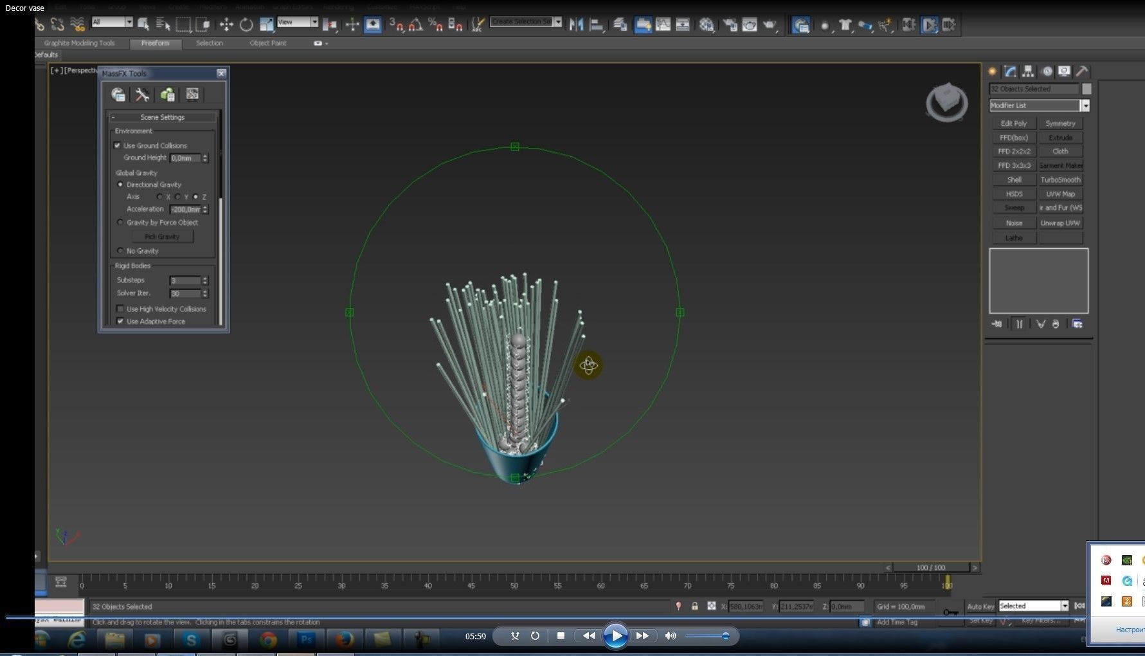
Task: Toggle Use Ground Collisions checkbox
Action: 118,145
